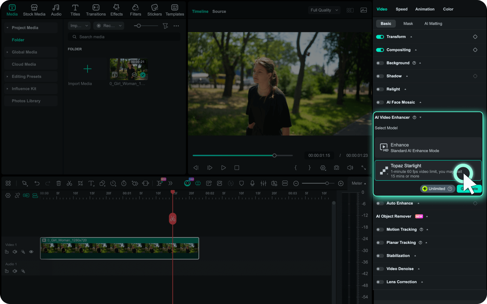Click the Delete trash icon in timeline toolbar
Image resolution: width=487 pixels, height=304 pixels.
click(59, 183)
